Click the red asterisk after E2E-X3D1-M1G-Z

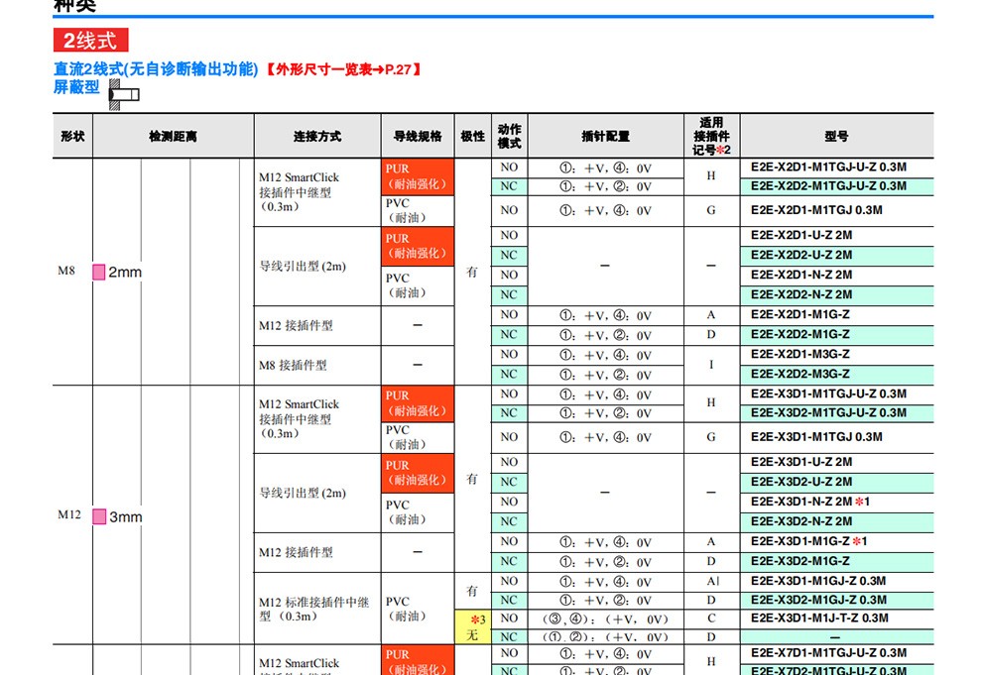coord(857,541)
